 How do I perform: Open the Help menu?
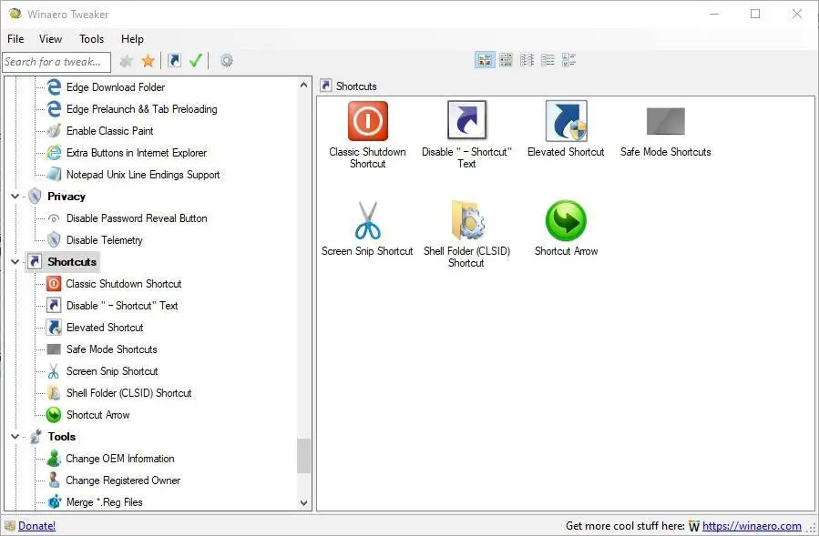click(x=132, y=39)
